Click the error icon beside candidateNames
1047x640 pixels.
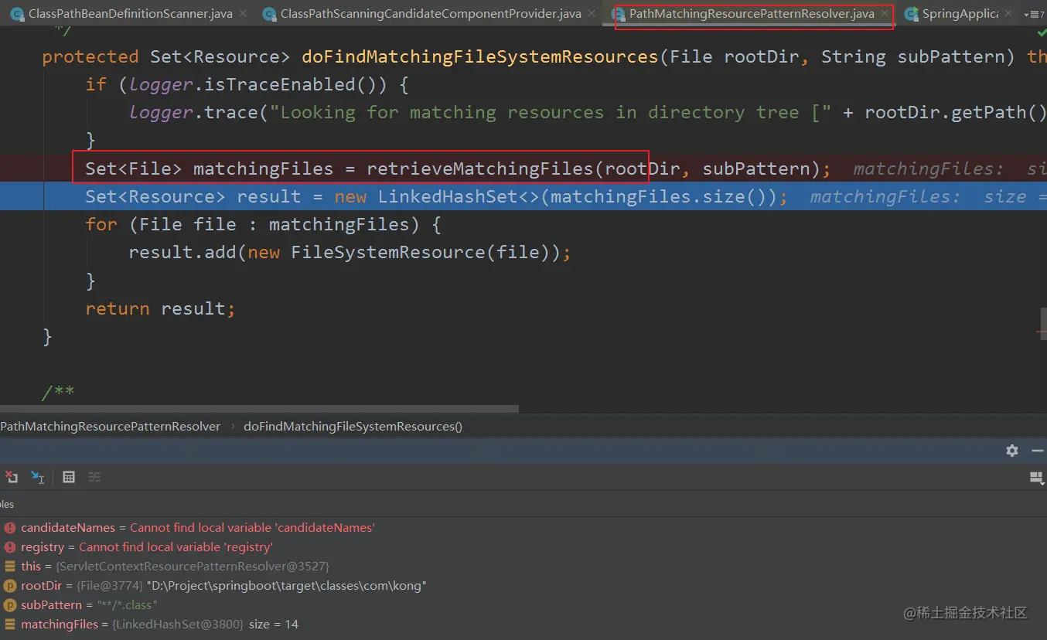pos(9,528)
